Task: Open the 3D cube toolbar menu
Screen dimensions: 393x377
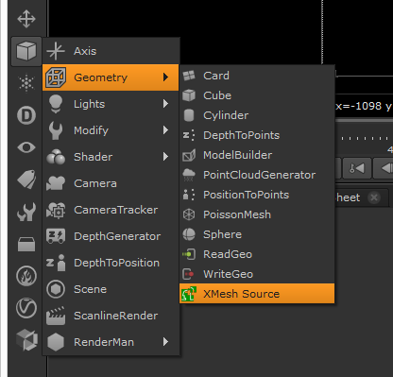Action: coord(26,51)
